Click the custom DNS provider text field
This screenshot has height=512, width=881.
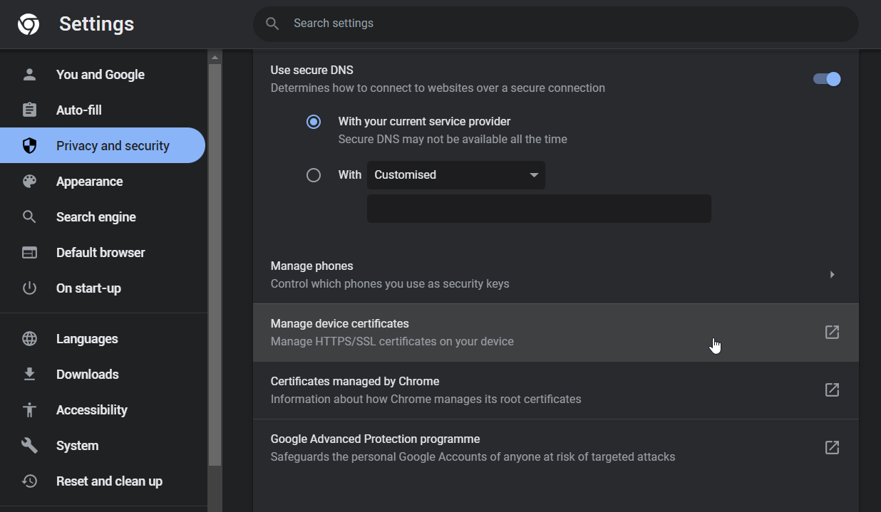pos(539,209)
